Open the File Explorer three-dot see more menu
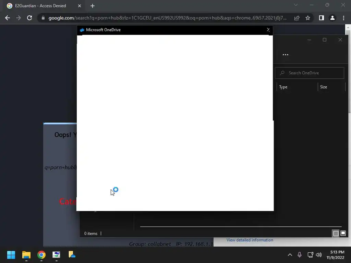Screen dimensions: 351x263 point(286,54)
